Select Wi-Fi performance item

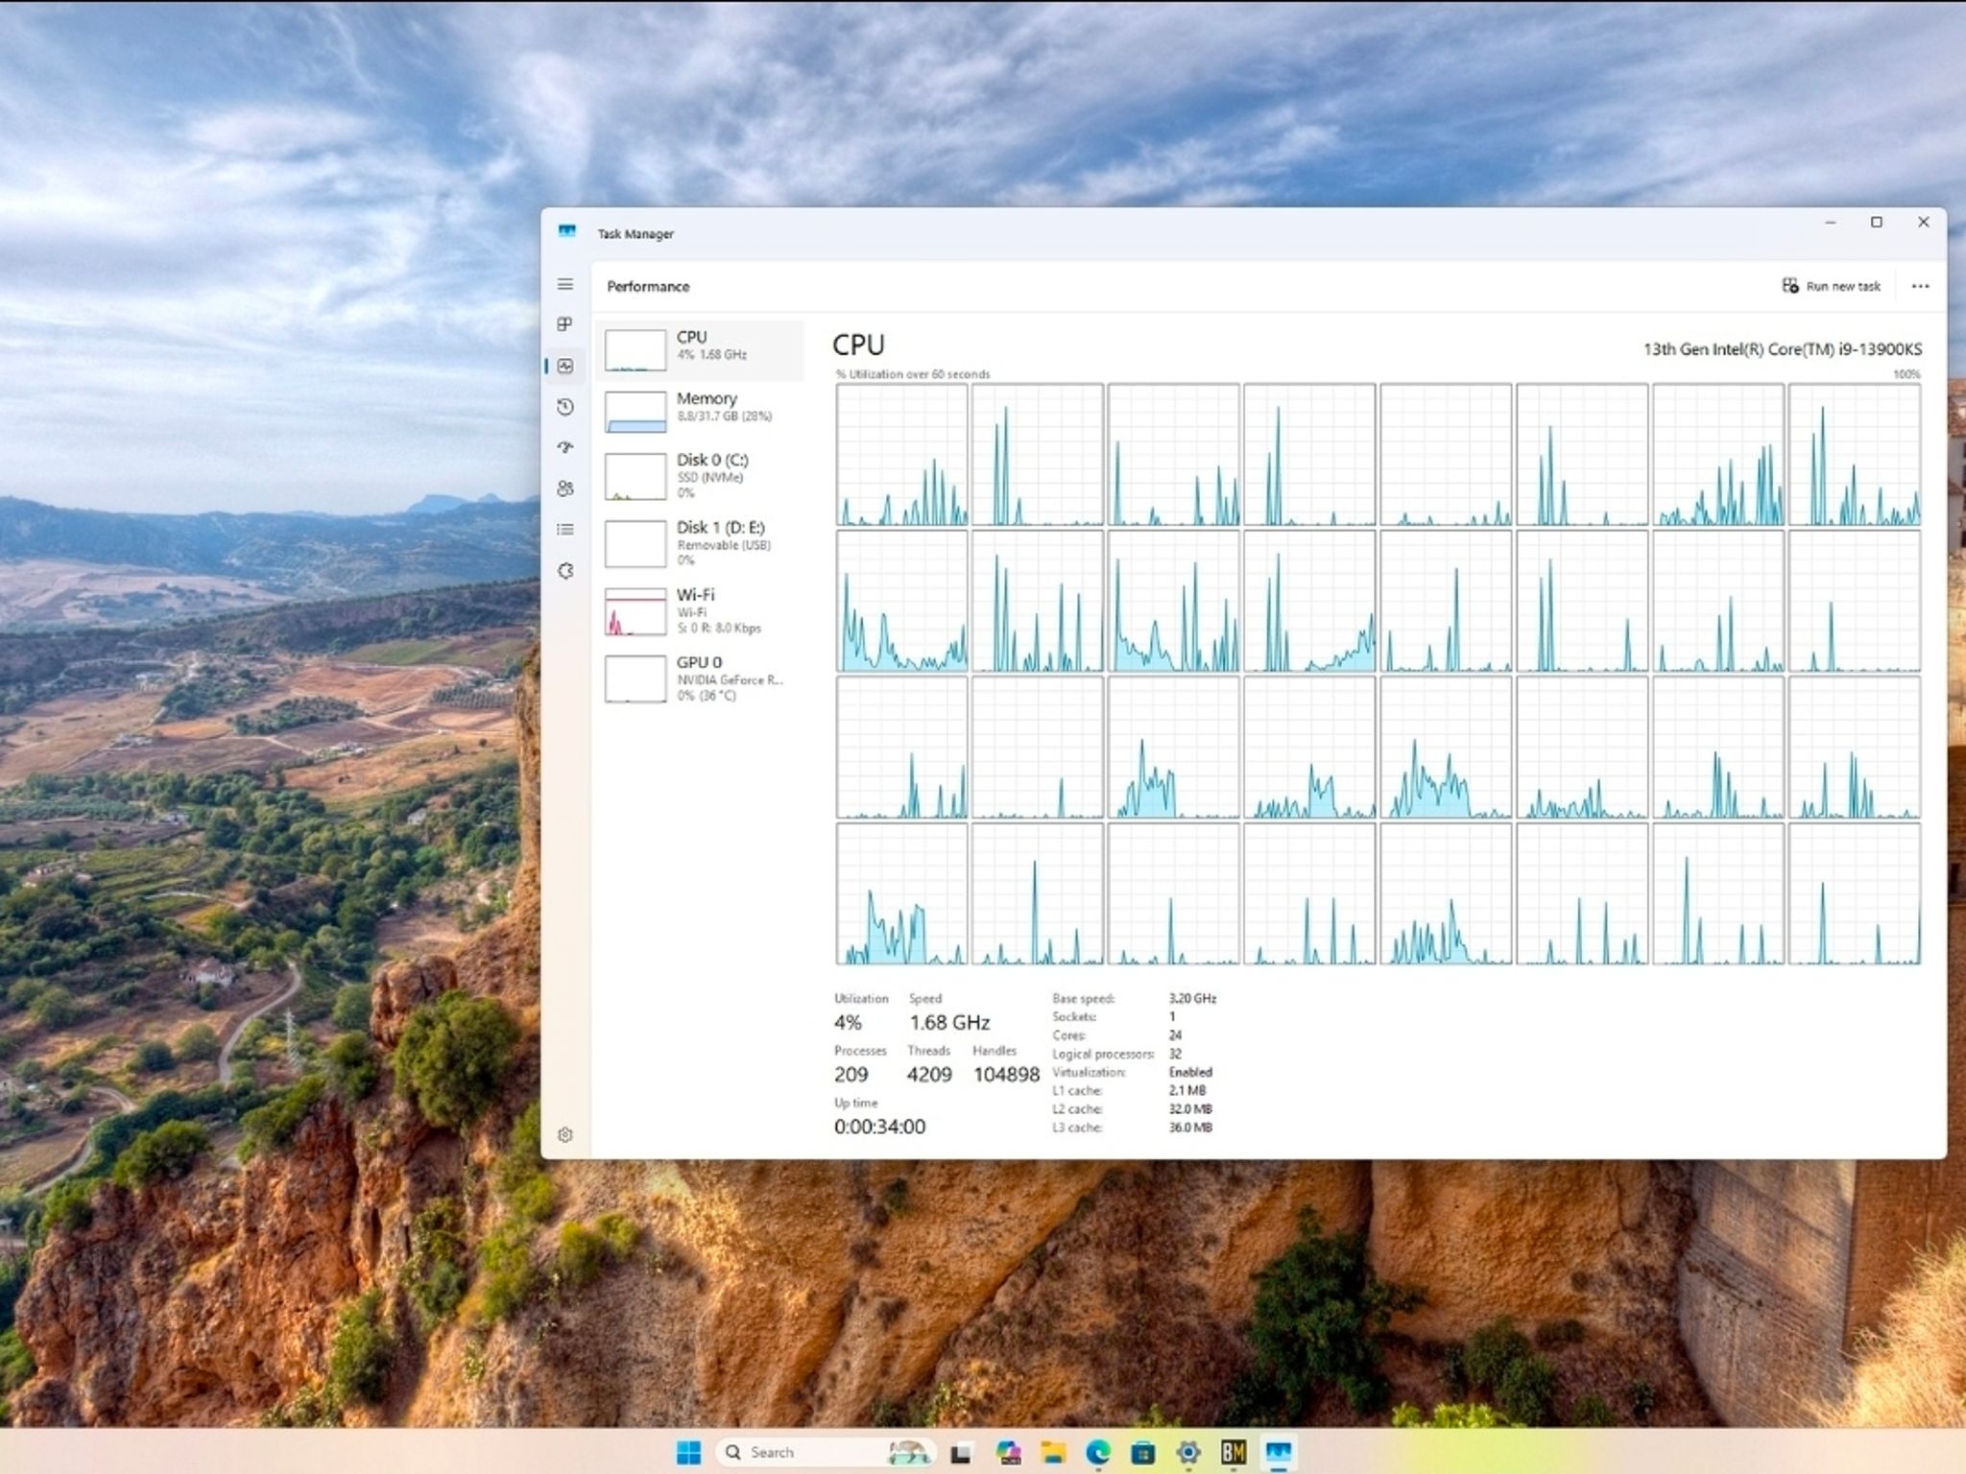pos(700,610)
